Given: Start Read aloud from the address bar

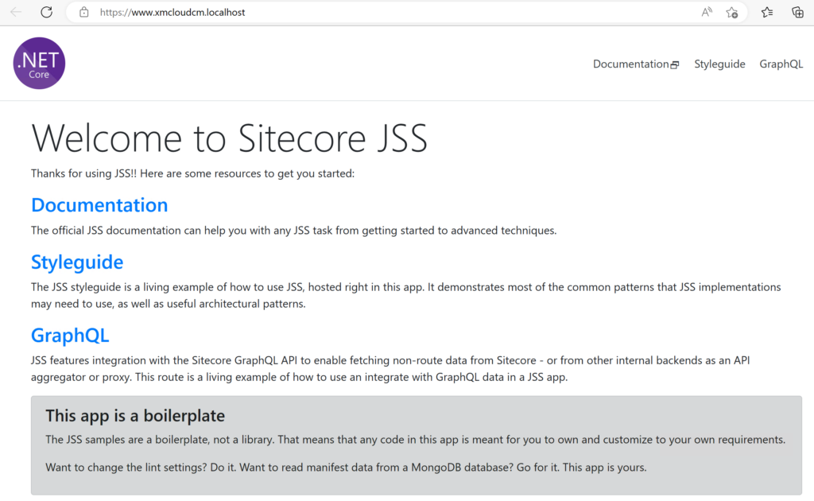Looking at the screenshot, I should pos(706,12).
